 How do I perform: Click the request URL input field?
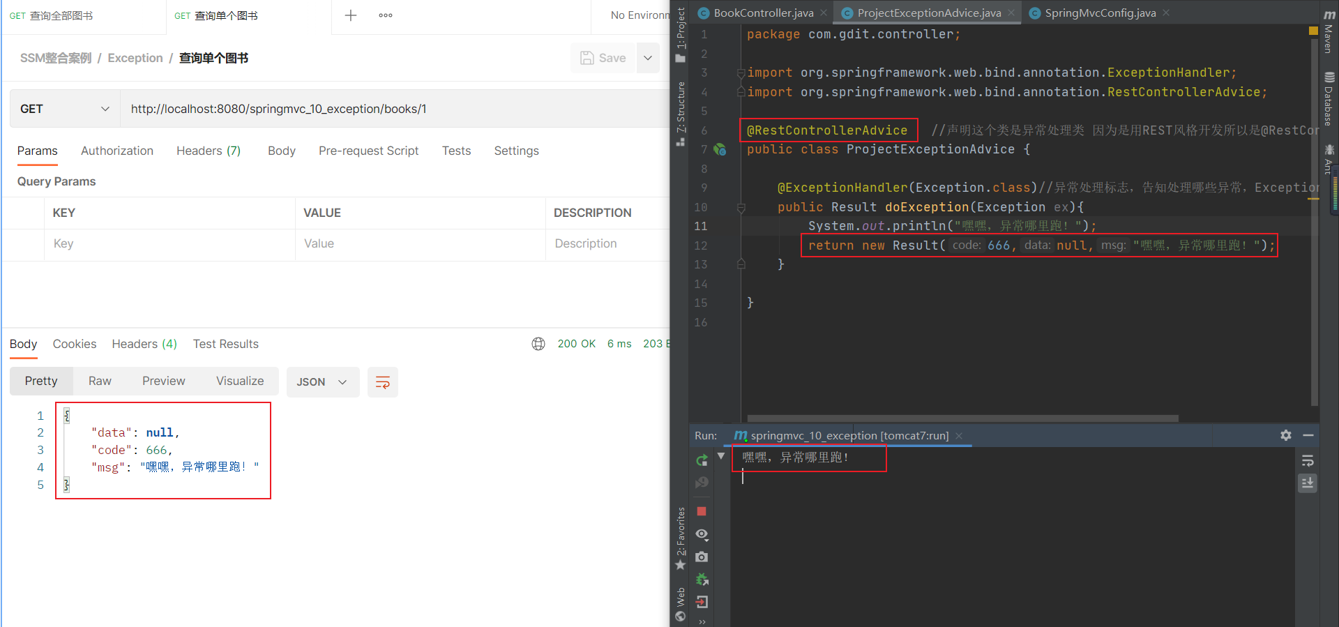[395, 109]
